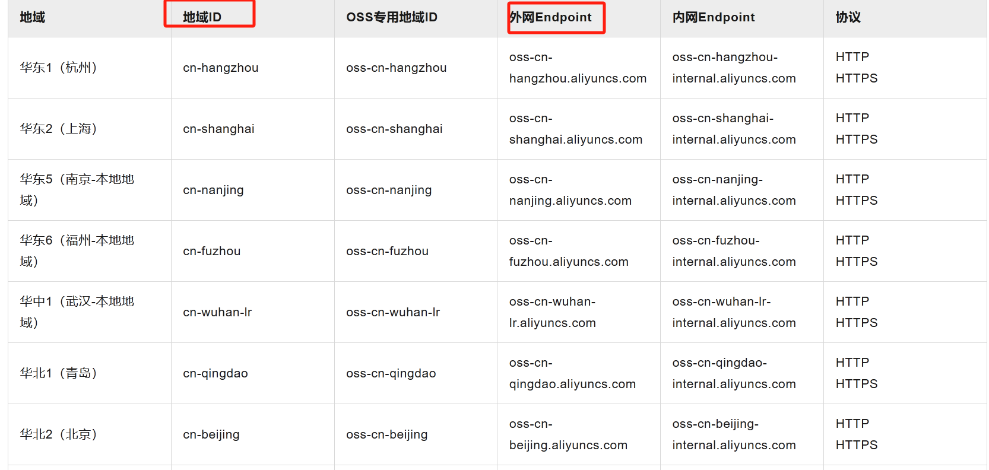Image resolution: width=989 pixels, height=470 pixels.
Task: Click oss-cn-wuhan-lr.aliyuncs.com public endpoint
Action: point(553,312)
